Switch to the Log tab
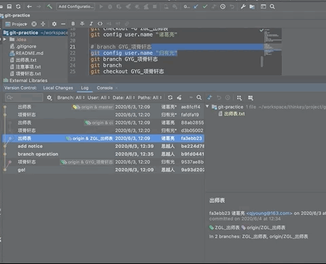 [85, 88]
